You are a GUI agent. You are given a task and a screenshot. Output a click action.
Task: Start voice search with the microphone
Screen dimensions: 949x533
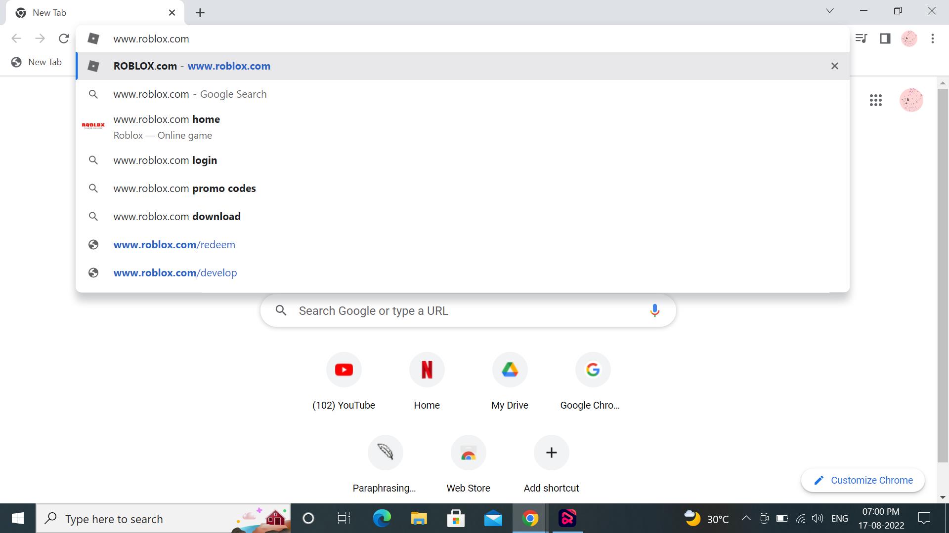pyautogui.click(x=655, y=310)
